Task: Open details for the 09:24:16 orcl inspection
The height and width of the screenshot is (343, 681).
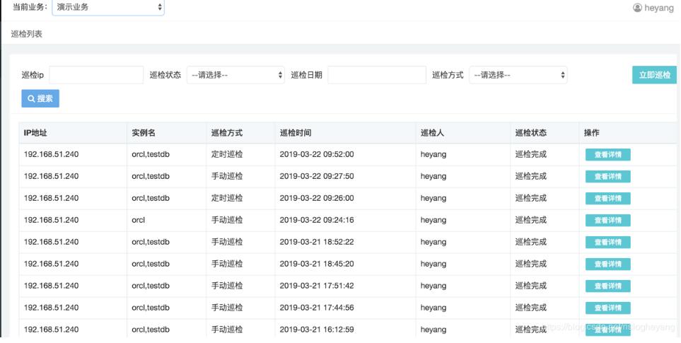Action: (x=607, y=221)
